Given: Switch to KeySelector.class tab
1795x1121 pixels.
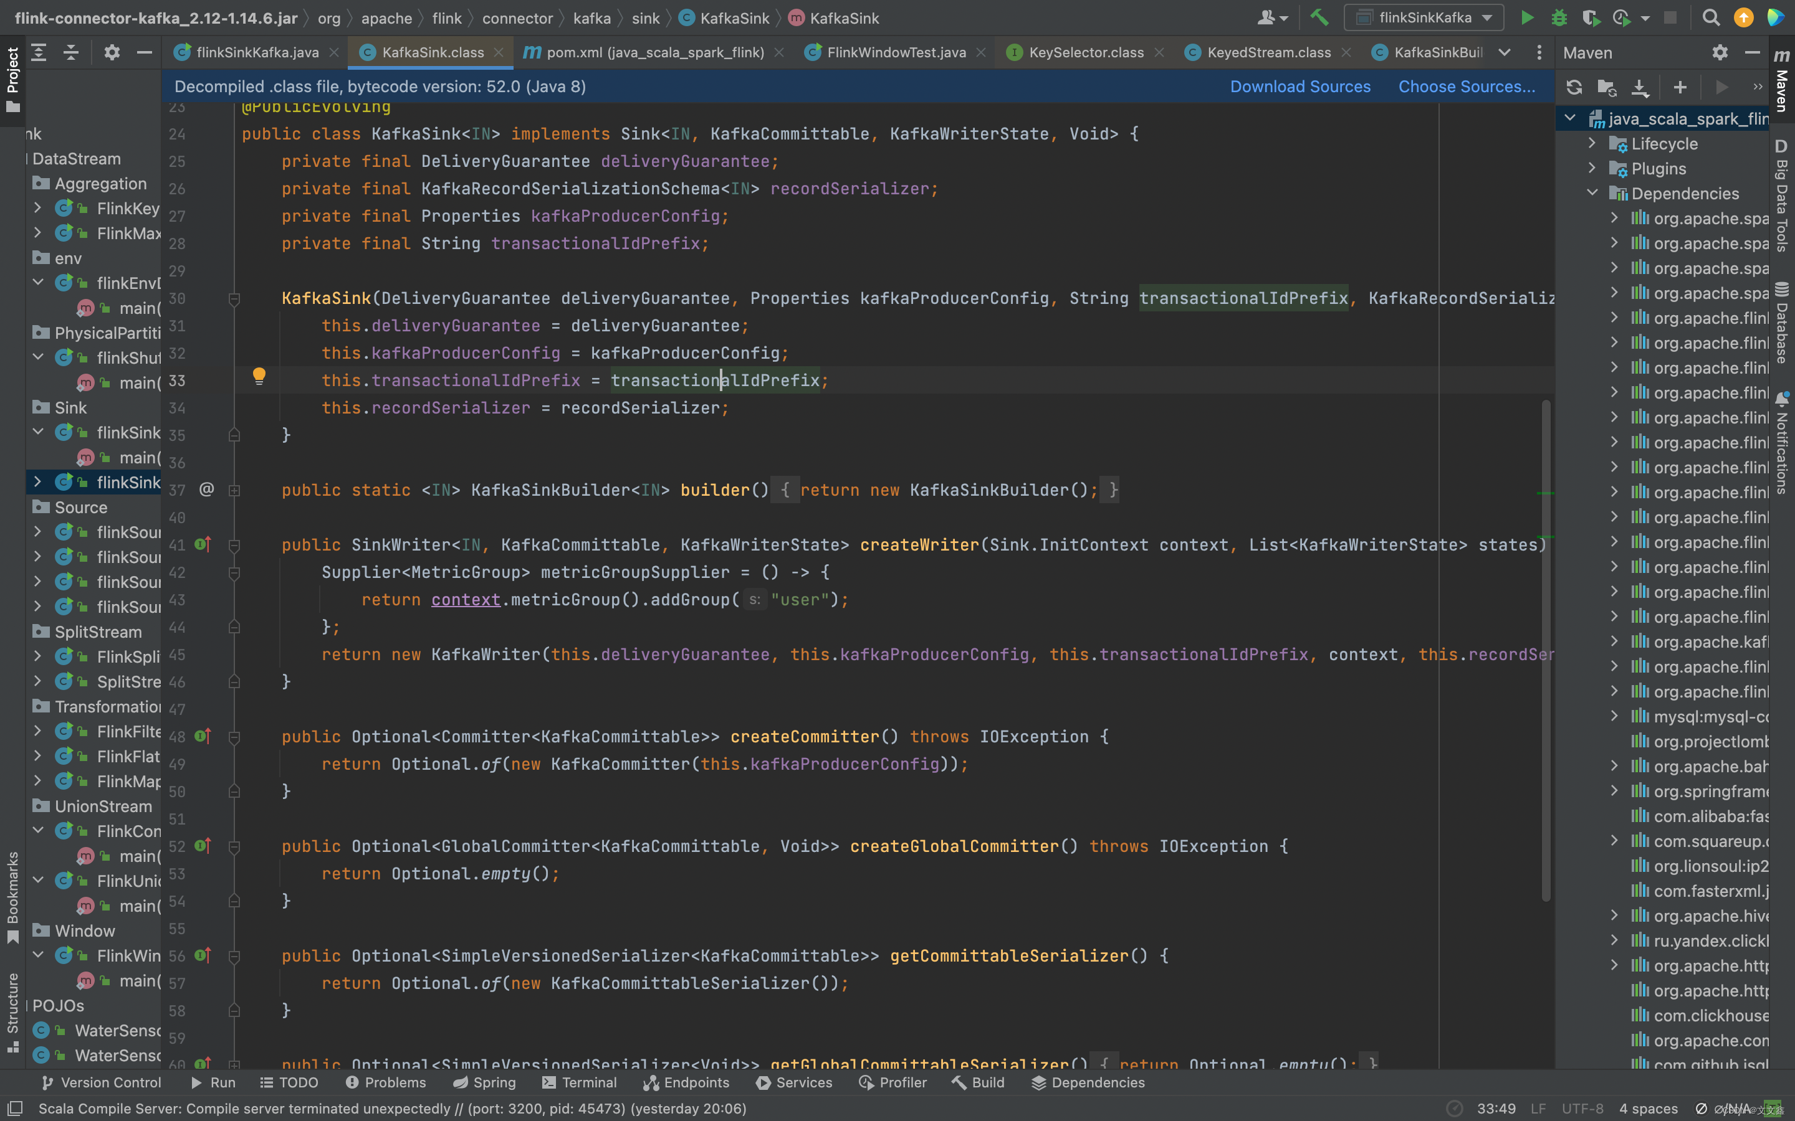Looking at the screenshot, I should click(1086, 53).
